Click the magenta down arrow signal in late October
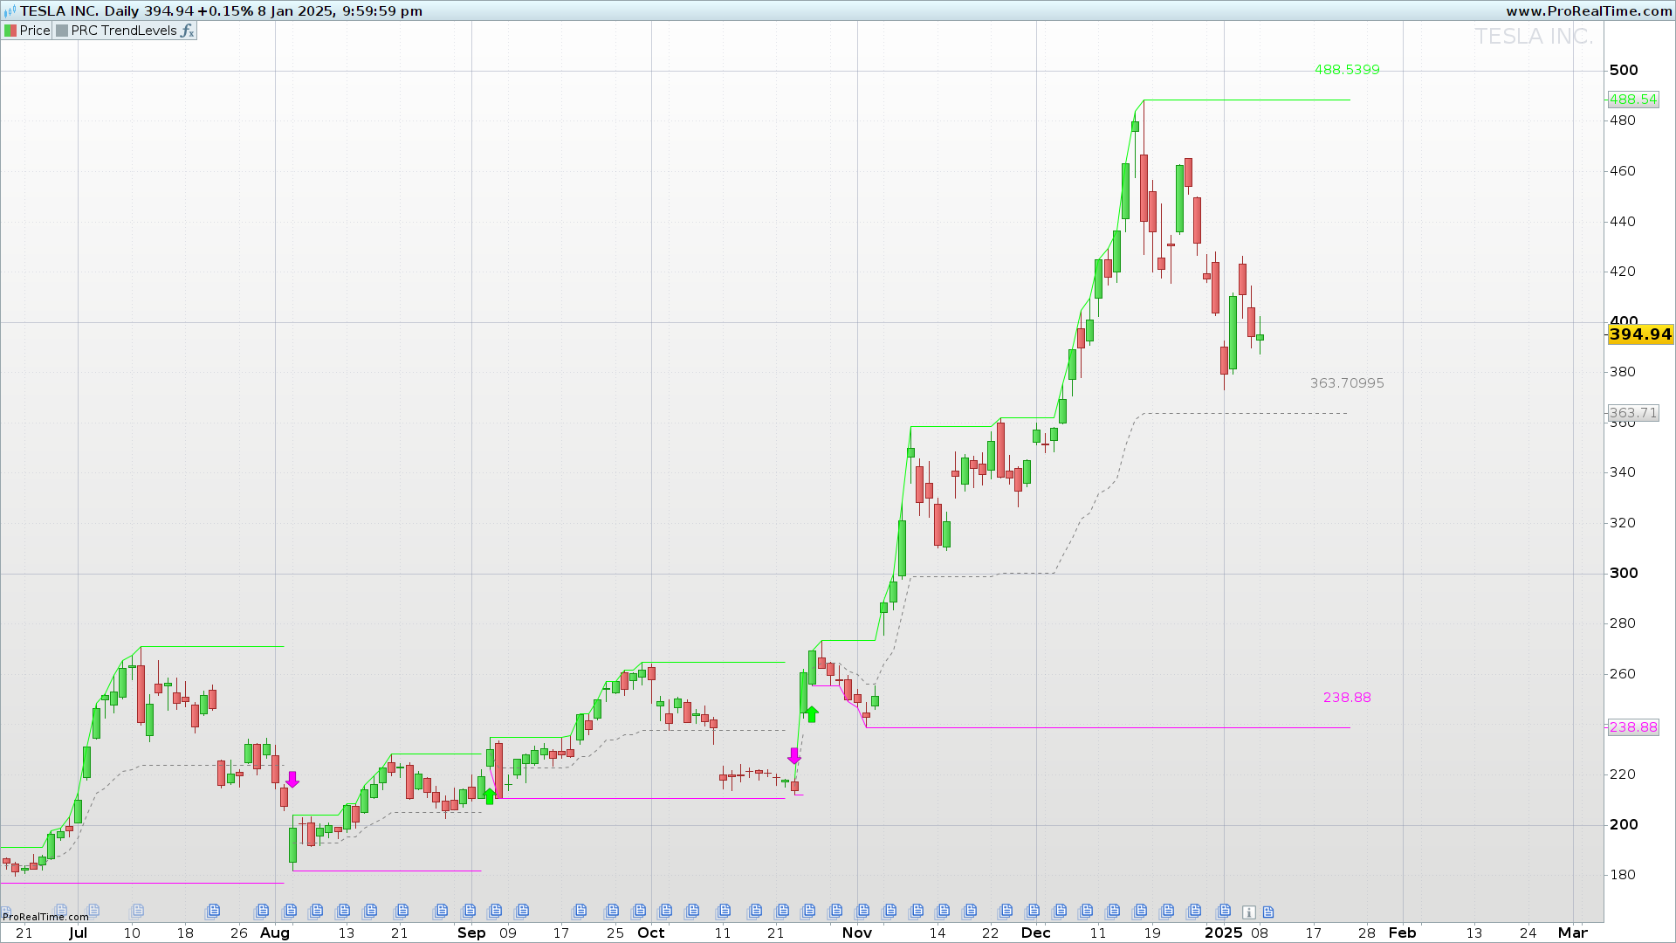Viewport: 1676px width, 943px height. (793, 756)
